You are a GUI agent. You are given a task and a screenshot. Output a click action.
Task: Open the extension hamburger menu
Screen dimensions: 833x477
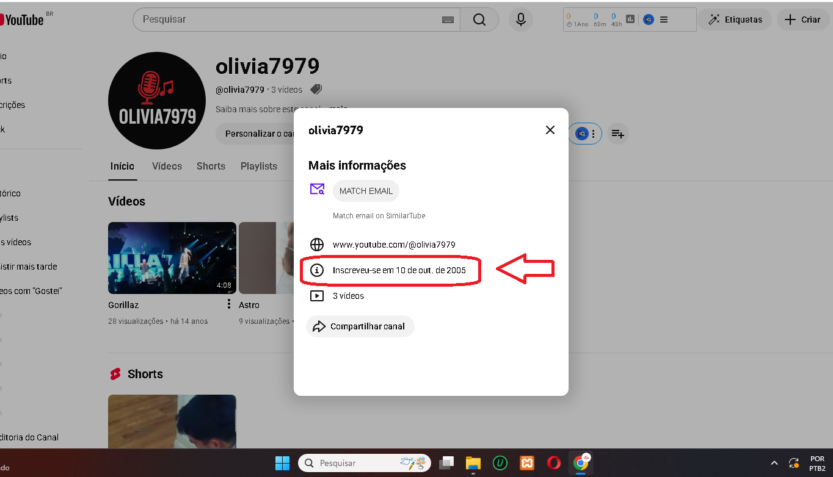664,20
